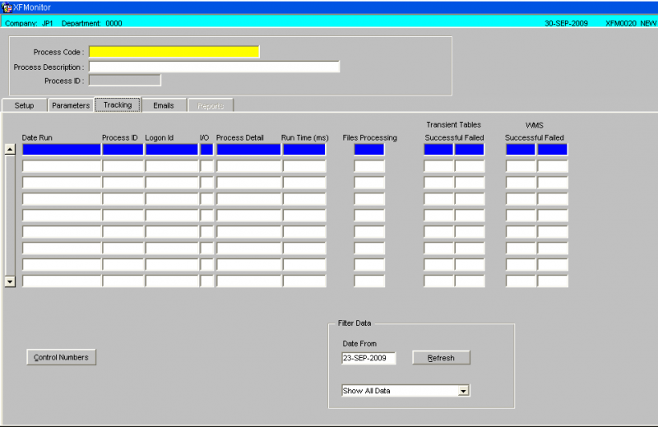The image size is (658, 427).
Task: Click the greyed-out Reports tab
Action: pos(211,106)
